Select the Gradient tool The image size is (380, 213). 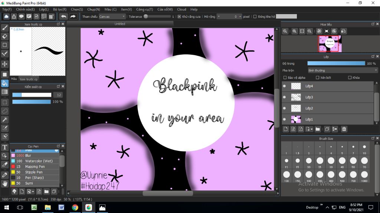4,92
